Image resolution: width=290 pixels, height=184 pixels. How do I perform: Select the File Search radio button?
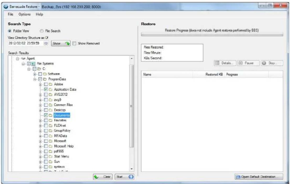[x=42, y=31]
